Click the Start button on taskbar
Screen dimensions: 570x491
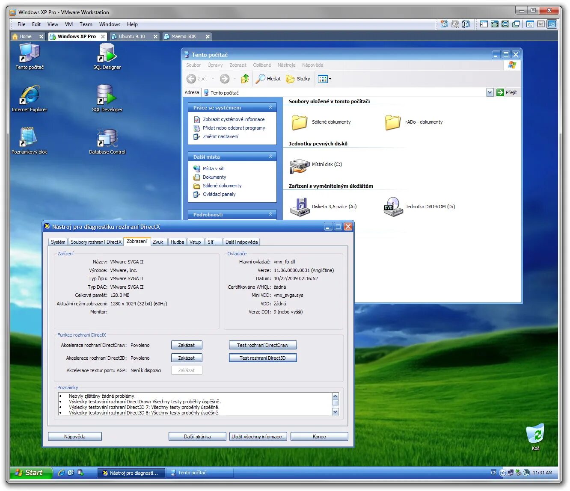[31, 473]
